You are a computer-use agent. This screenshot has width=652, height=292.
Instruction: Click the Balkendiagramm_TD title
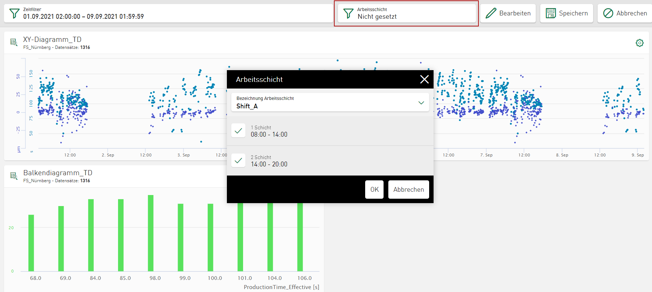[58, 173]
